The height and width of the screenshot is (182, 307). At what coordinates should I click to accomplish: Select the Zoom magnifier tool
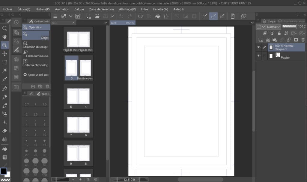pos(5,28)
